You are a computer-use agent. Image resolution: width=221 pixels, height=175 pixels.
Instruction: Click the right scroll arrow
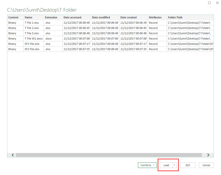pos(208,155)
